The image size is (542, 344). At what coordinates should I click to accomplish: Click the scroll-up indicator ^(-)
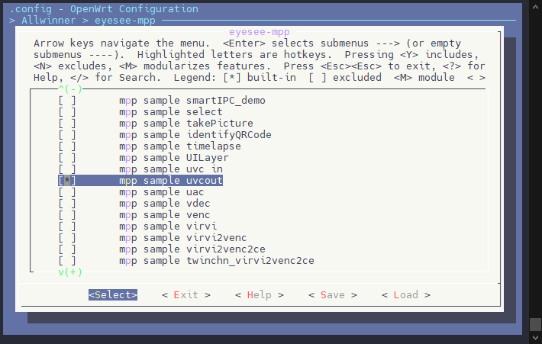click(x=70, y=89)
